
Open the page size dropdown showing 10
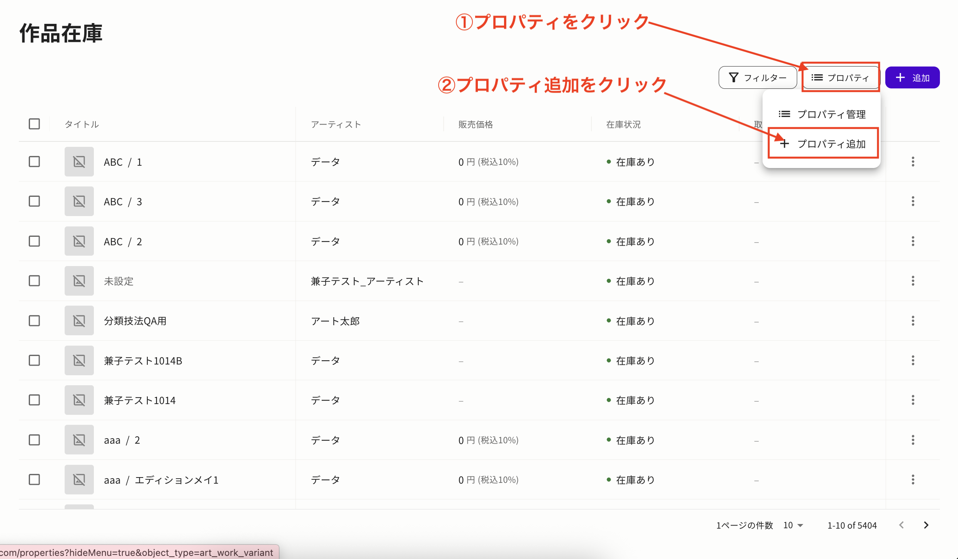click(x=792, y=525)
